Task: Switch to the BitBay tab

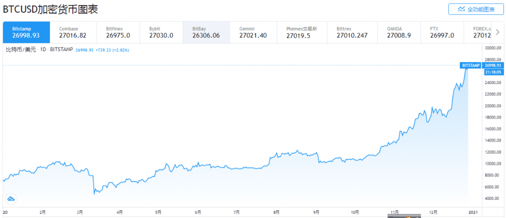Action: (206, 32)
